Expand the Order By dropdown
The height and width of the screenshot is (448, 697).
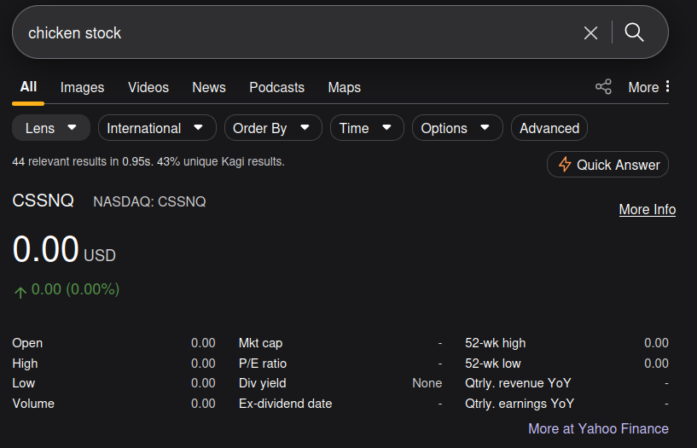(x=272, y=128)
